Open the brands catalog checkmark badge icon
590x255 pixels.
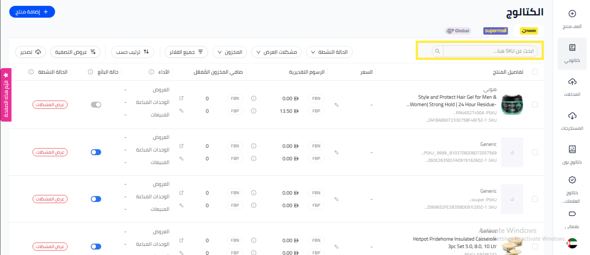[572, 180]
